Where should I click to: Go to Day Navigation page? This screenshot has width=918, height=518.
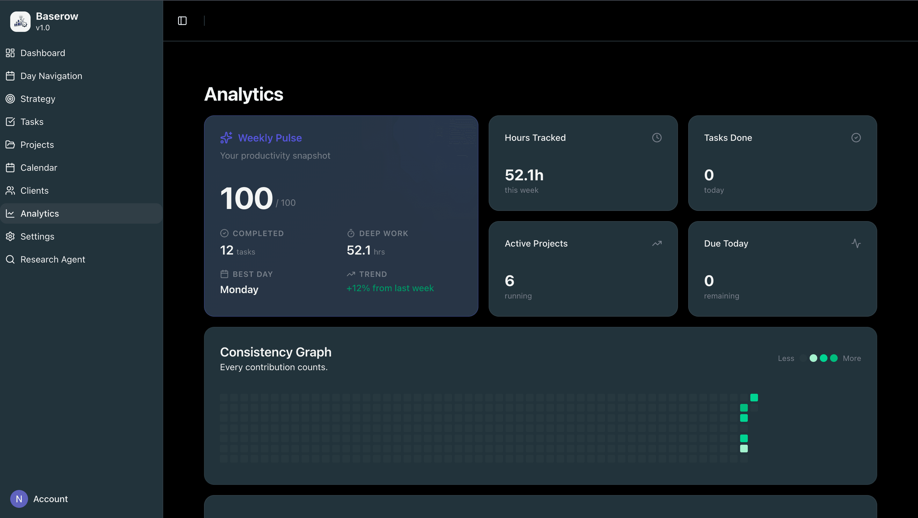[51, 76]
